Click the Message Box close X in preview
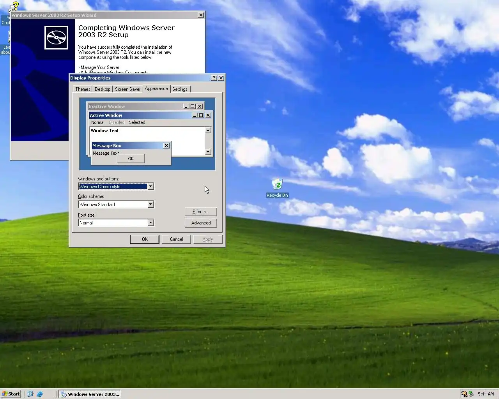Viewport: 499px width, 399px height. pyautogui.click(x=166, y=146)
